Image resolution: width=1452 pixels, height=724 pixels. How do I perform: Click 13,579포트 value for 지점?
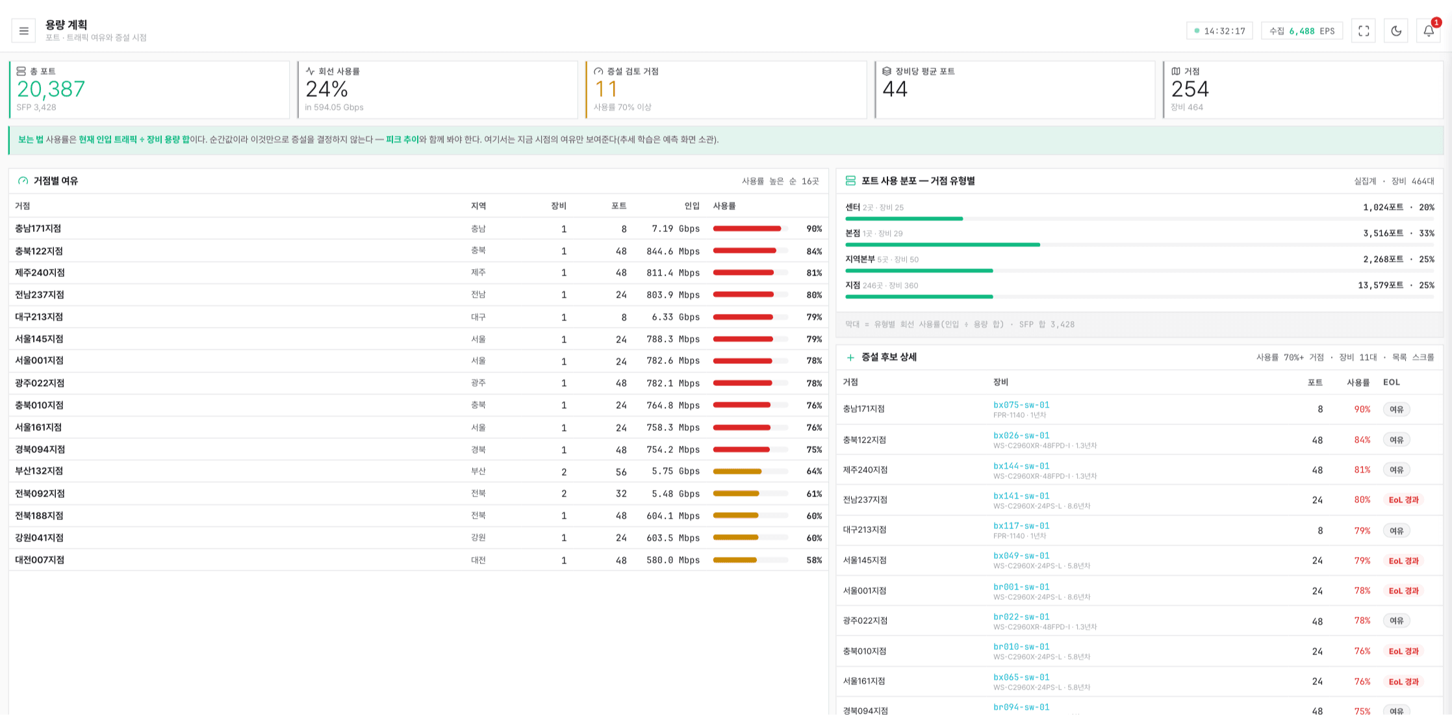tap(1380, 285)
